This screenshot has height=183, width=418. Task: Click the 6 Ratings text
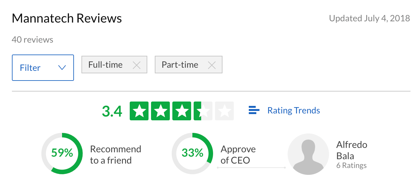click(x=351, y=165)
